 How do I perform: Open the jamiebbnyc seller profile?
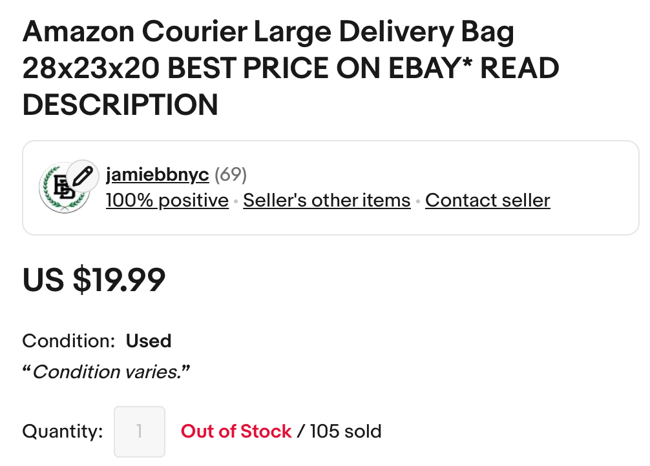(157, 174)
